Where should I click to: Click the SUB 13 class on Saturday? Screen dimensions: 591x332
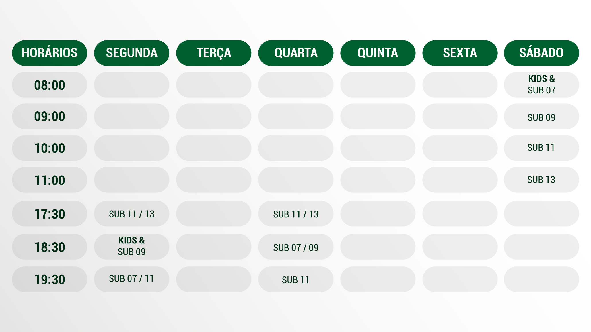[541, 180]
